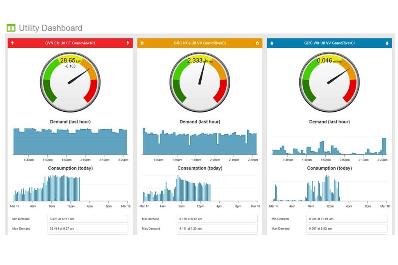
Task: Click the 2:00pm axis label on electricity demand chart
Action: tap(85, 160)
